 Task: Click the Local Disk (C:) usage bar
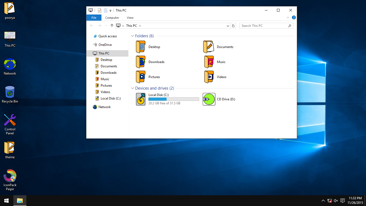[x=174, y=99]
